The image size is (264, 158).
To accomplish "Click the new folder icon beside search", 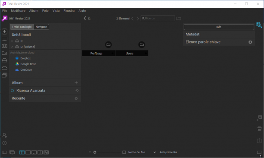I will click(x=179, y=19).
